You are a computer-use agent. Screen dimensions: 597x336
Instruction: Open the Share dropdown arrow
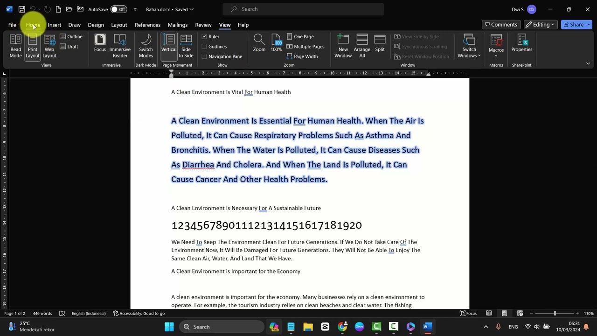tap(589, 25)
